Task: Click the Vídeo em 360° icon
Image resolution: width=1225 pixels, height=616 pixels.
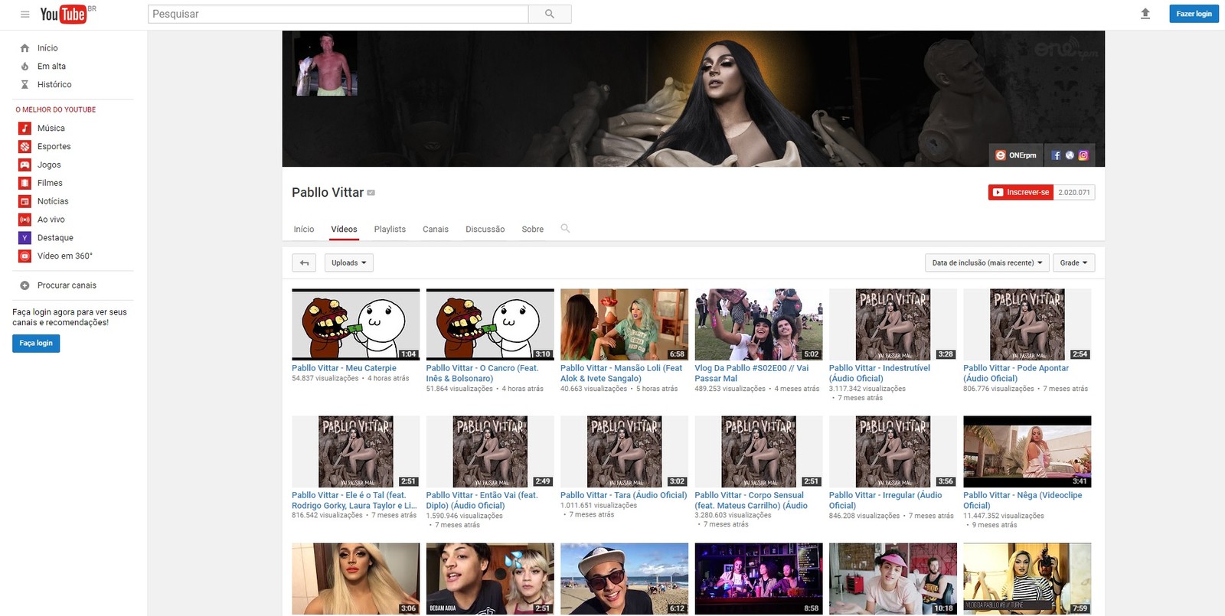Action: [x=24, y=256]
